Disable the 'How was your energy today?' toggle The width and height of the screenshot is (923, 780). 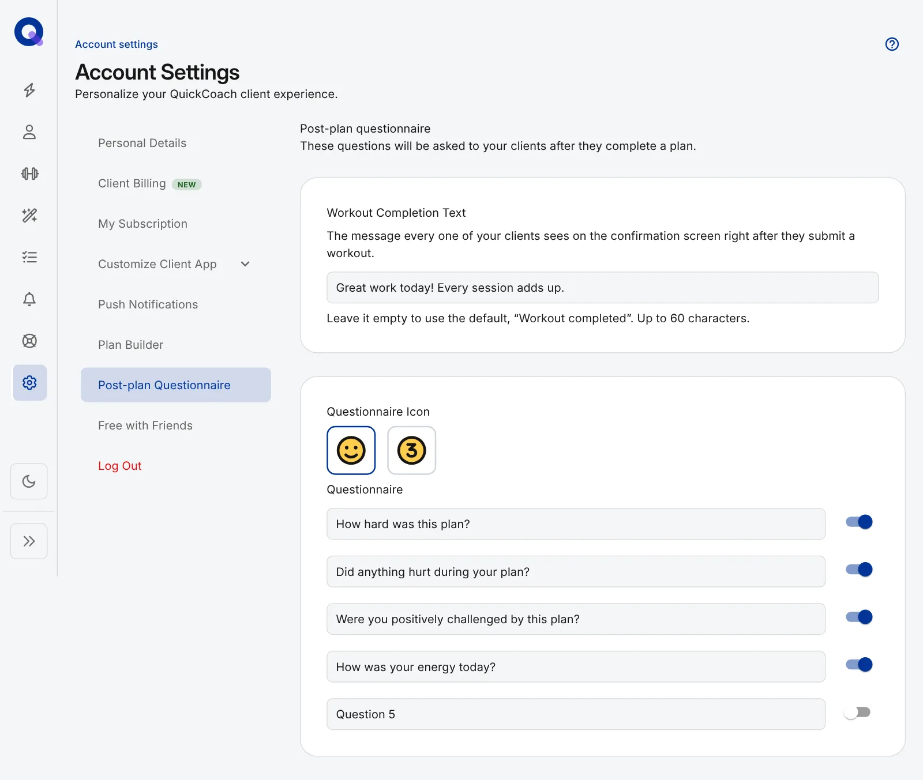pyautogui.click(x=859, y=665)
